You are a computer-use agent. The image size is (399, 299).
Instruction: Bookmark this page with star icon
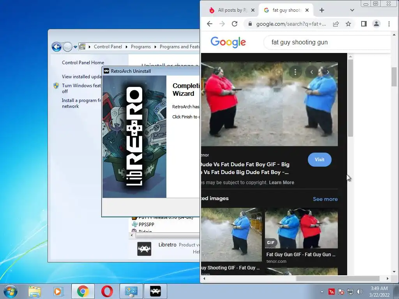348,24
